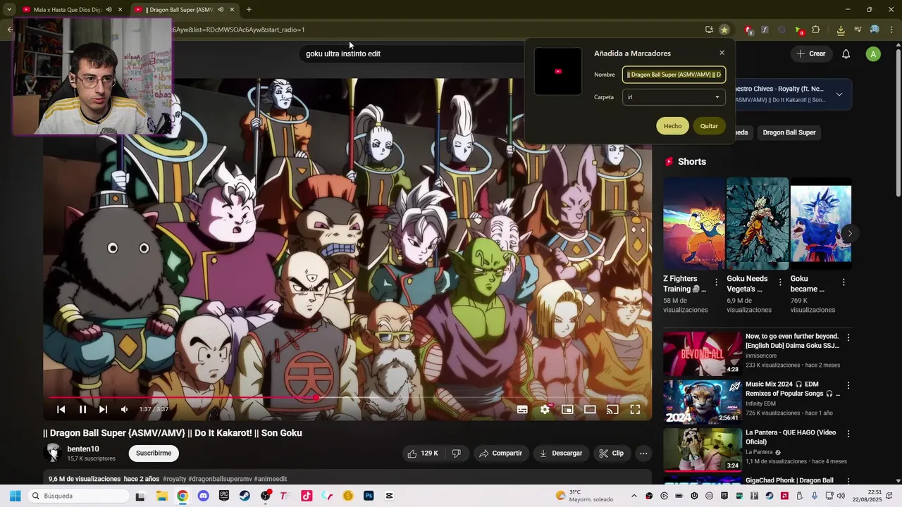The height and width of the screenshot is (507, 902).
Task: Click the Hecho button in bookmark dialog
Action: (672, 126)
